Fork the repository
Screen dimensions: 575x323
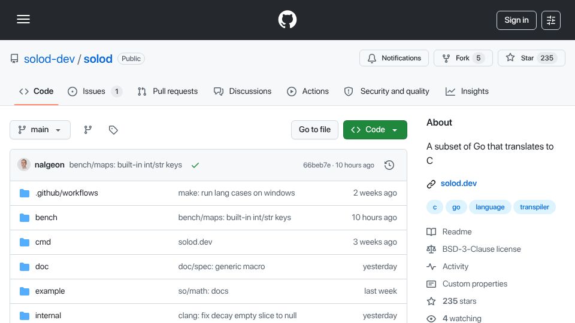(463, 58)
